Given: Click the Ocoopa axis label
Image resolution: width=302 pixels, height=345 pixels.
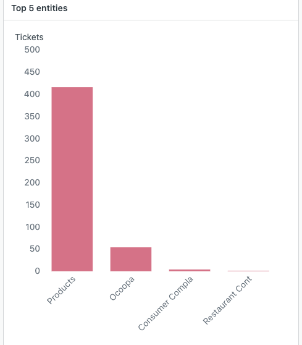Looking at the screenshot, I should (122, 289).
